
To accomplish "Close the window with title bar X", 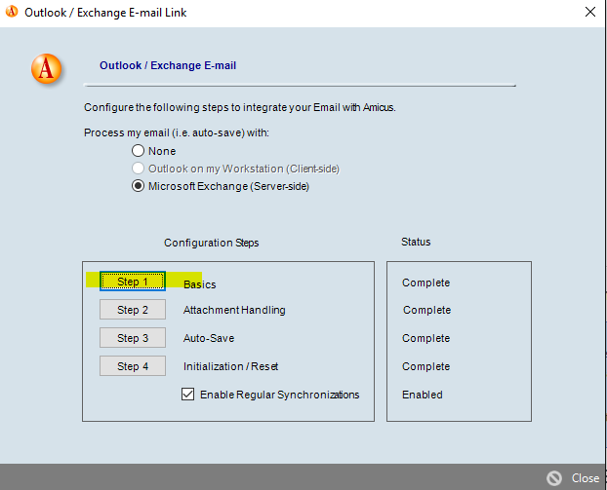I will pyautogui.click(x=590, y=12).
